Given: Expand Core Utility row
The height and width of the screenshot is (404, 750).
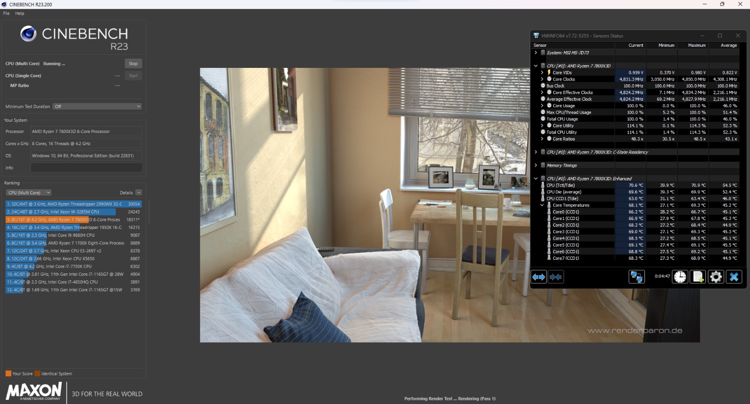Looking at the screenshot, I should click(542, 125).
